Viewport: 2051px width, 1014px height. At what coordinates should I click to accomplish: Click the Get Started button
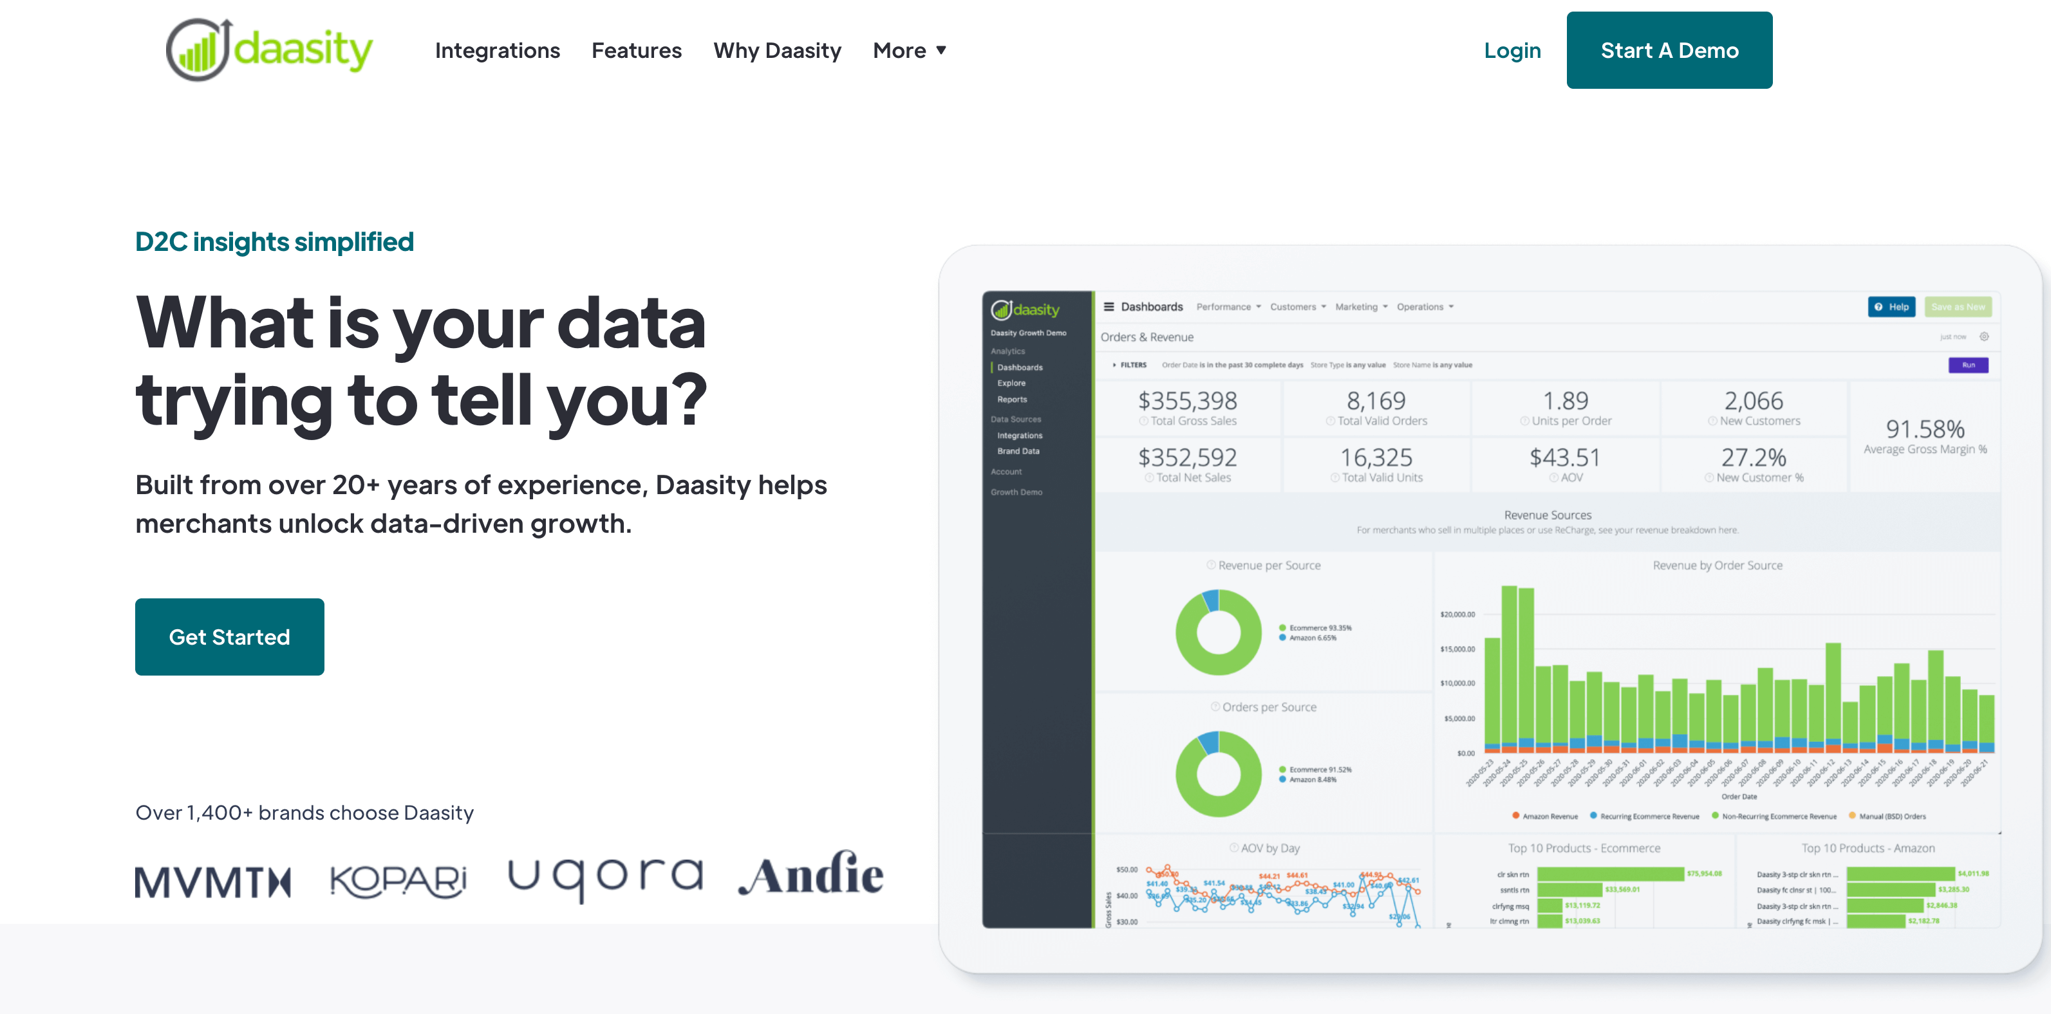[x=229, y=637]
